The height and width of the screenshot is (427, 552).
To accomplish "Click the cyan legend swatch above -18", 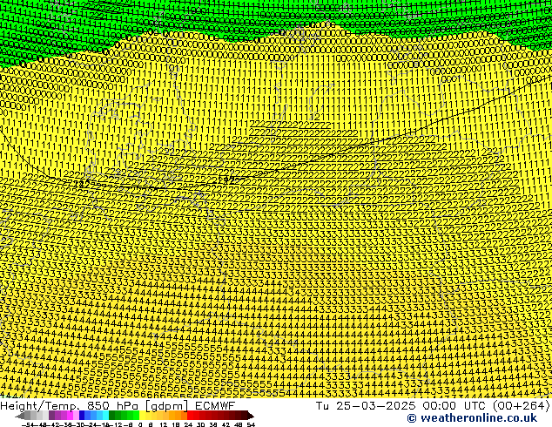I will coord(105,415).
